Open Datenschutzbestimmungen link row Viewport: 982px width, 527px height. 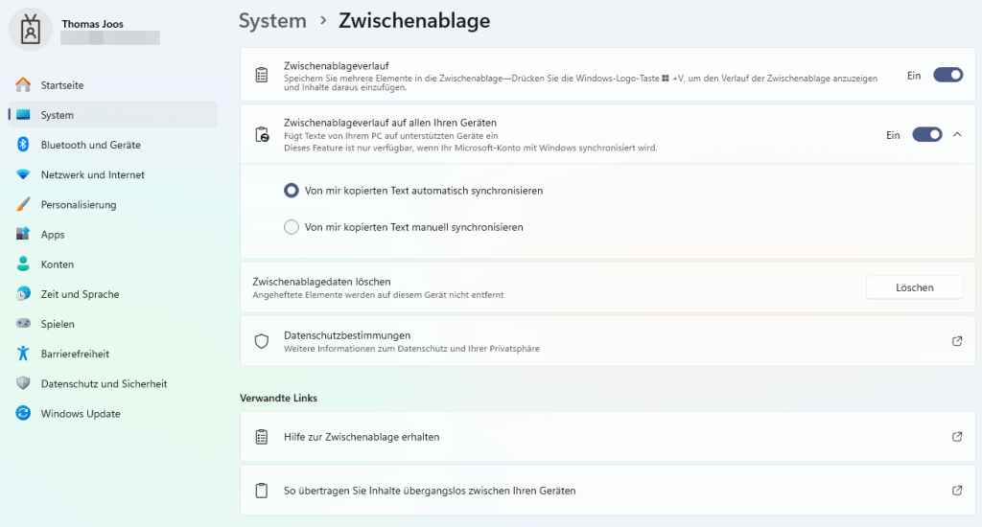point(607,341)
